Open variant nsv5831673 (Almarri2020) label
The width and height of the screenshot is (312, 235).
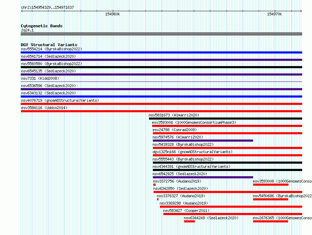pyautogui.click(x=174, y=115)
